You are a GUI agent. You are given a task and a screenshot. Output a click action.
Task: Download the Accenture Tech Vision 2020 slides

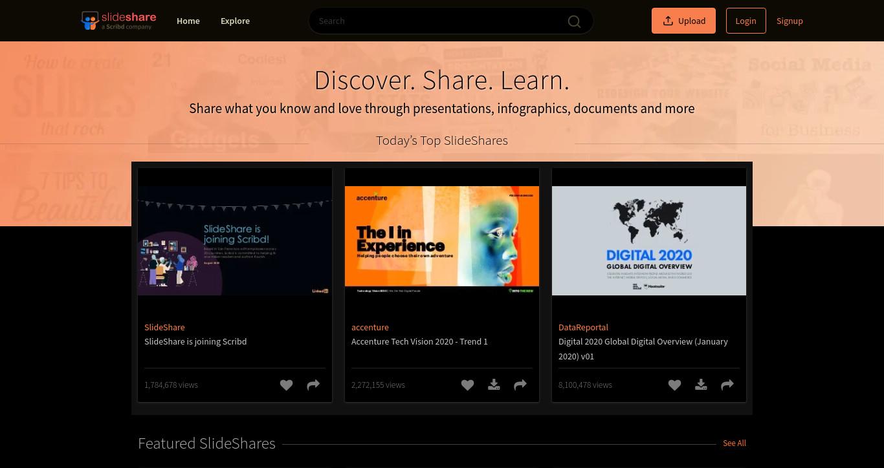pos(494,385)
